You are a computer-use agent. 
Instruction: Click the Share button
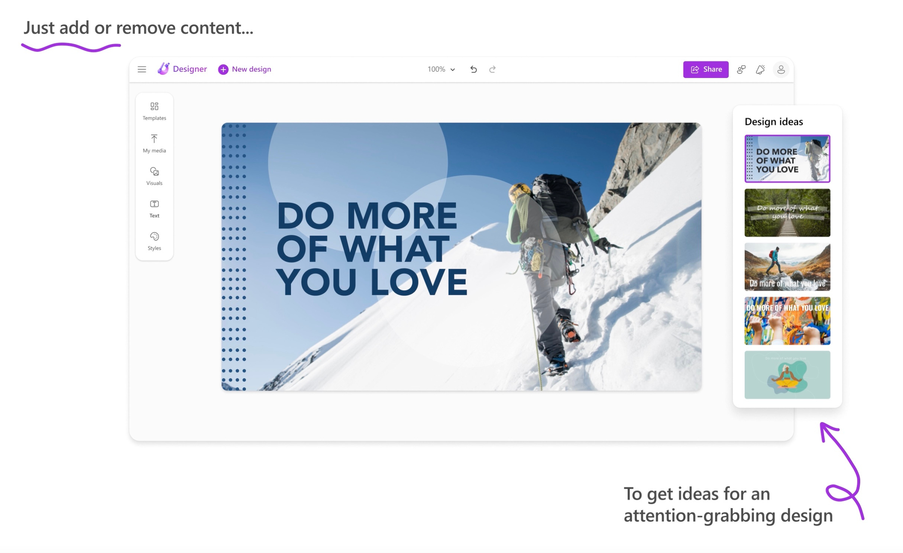706,69
